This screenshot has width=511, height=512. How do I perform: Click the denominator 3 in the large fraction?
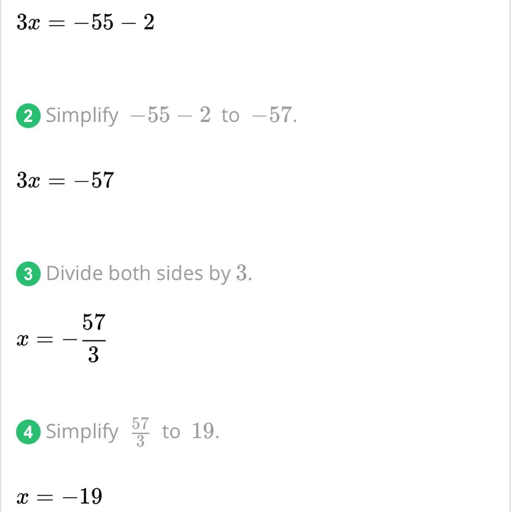coord(93,355)
